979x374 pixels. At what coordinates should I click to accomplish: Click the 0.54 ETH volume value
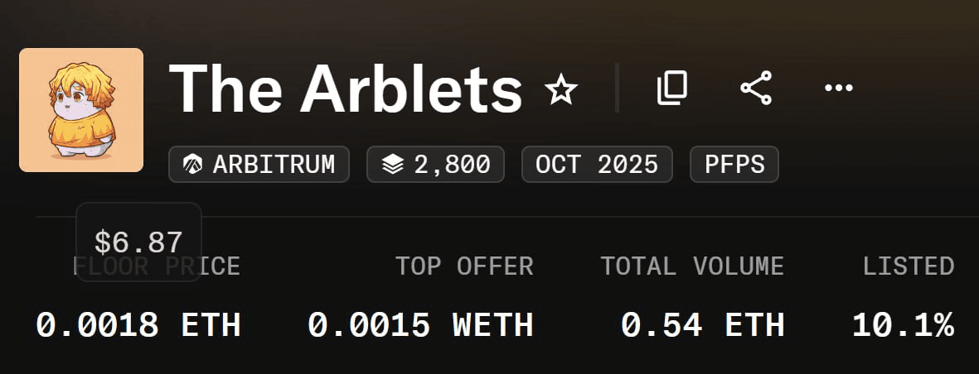tap(702, 325)
